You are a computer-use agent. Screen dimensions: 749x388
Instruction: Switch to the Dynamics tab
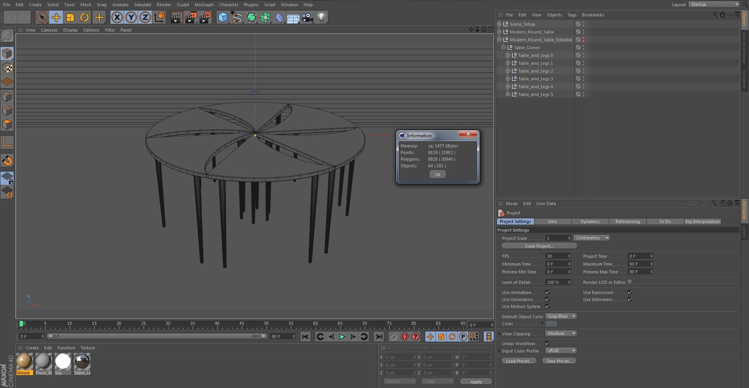click(590, 221)
